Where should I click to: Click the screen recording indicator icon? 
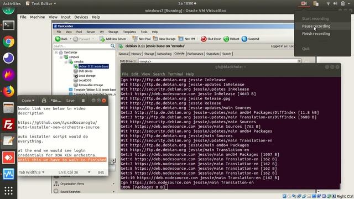(x=304, y=3)
